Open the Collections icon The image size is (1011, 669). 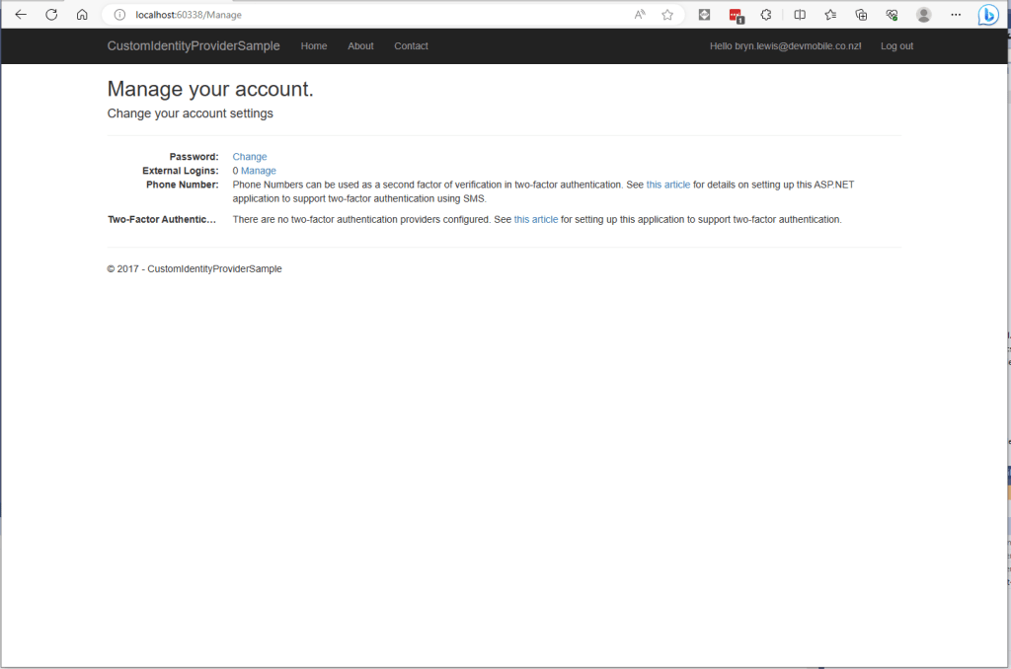pos(861,15)
